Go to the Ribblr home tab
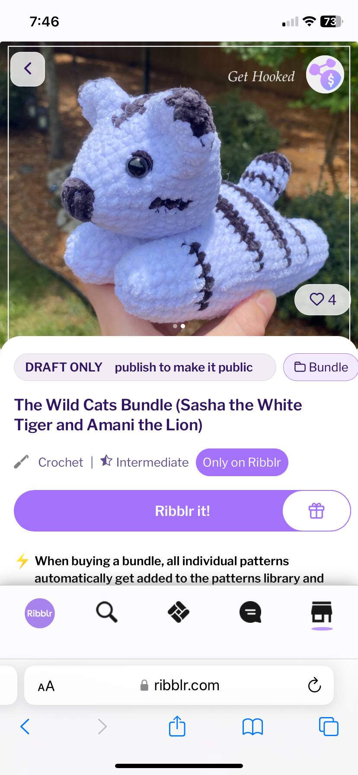 pyautogui.click(x=40, y=613)
